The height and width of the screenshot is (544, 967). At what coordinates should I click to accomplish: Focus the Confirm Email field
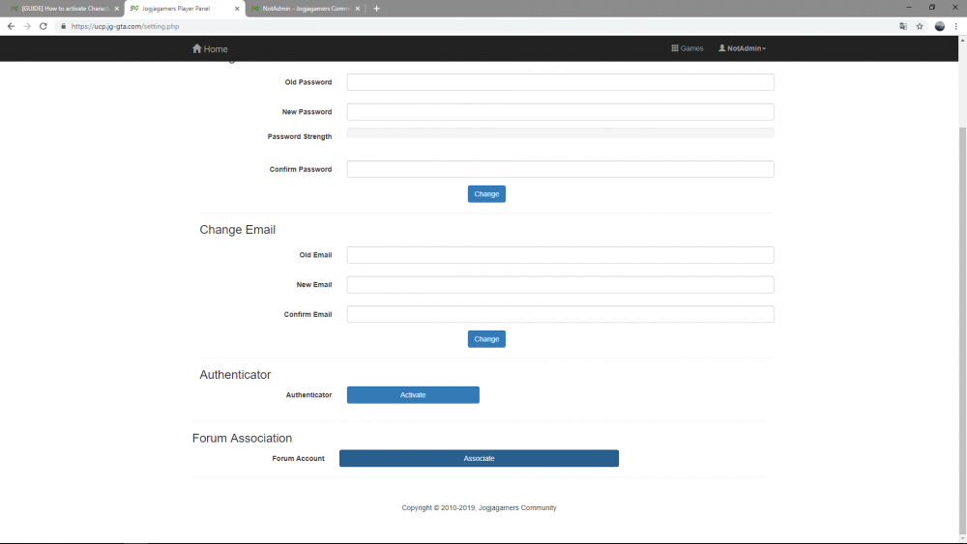point(560,314)
